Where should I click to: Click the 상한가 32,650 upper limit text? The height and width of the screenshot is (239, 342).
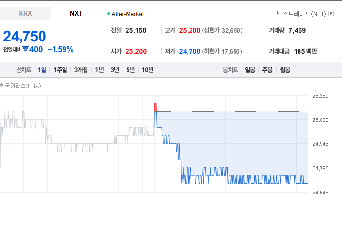click(x=222, y=30)
